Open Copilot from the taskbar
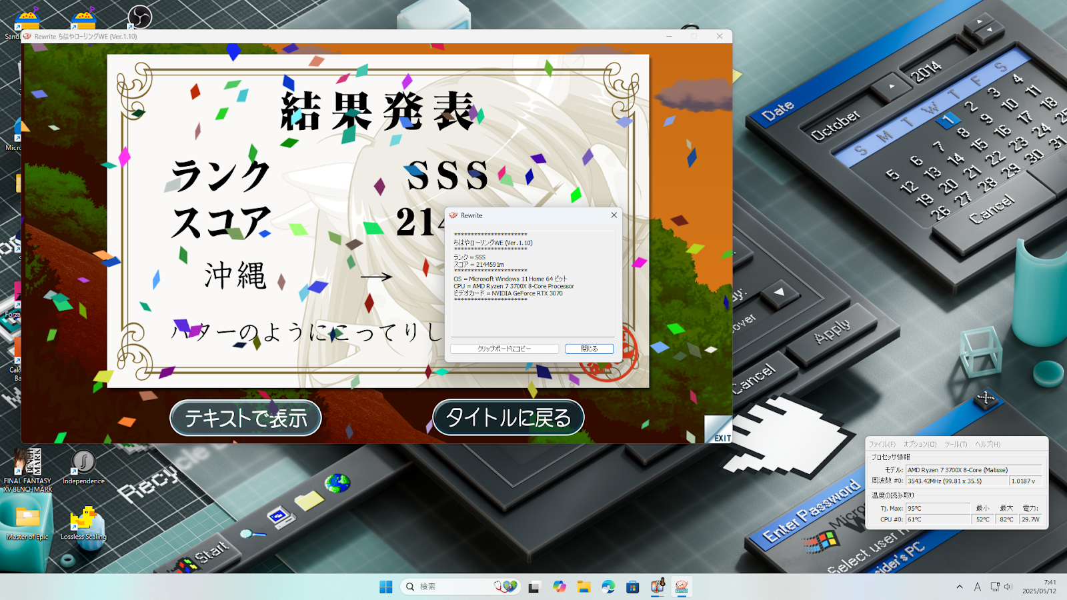 [559, 587]
